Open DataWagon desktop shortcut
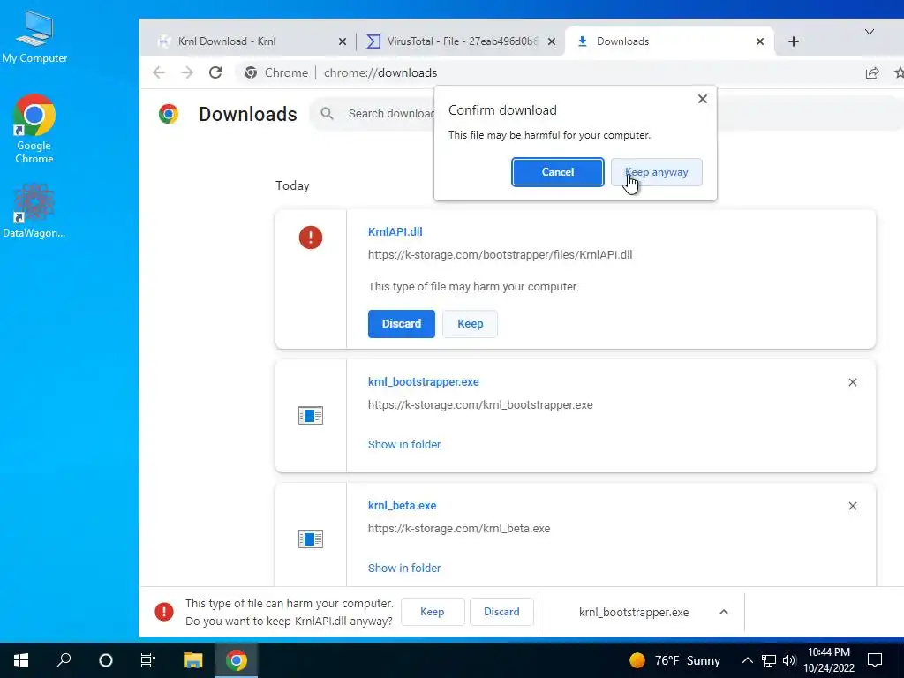Image resolution: width=904 pixels, height=678 pixels. pyautogui.click(x=34, y=210)
